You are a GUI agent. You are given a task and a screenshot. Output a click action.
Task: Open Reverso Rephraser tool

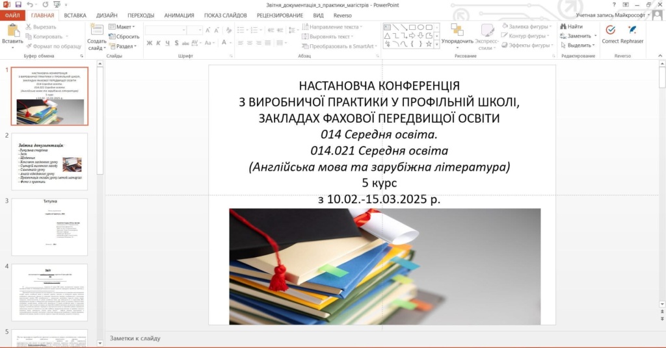click(x=632, y=34)
